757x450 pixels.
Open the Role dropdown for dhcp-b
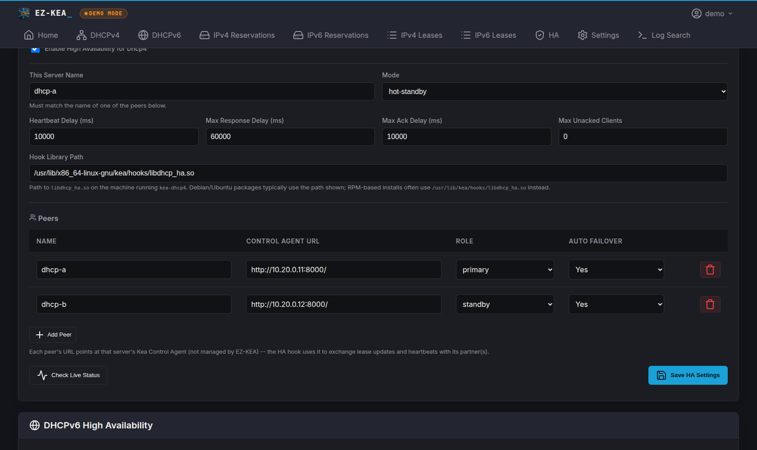[505, 304]
